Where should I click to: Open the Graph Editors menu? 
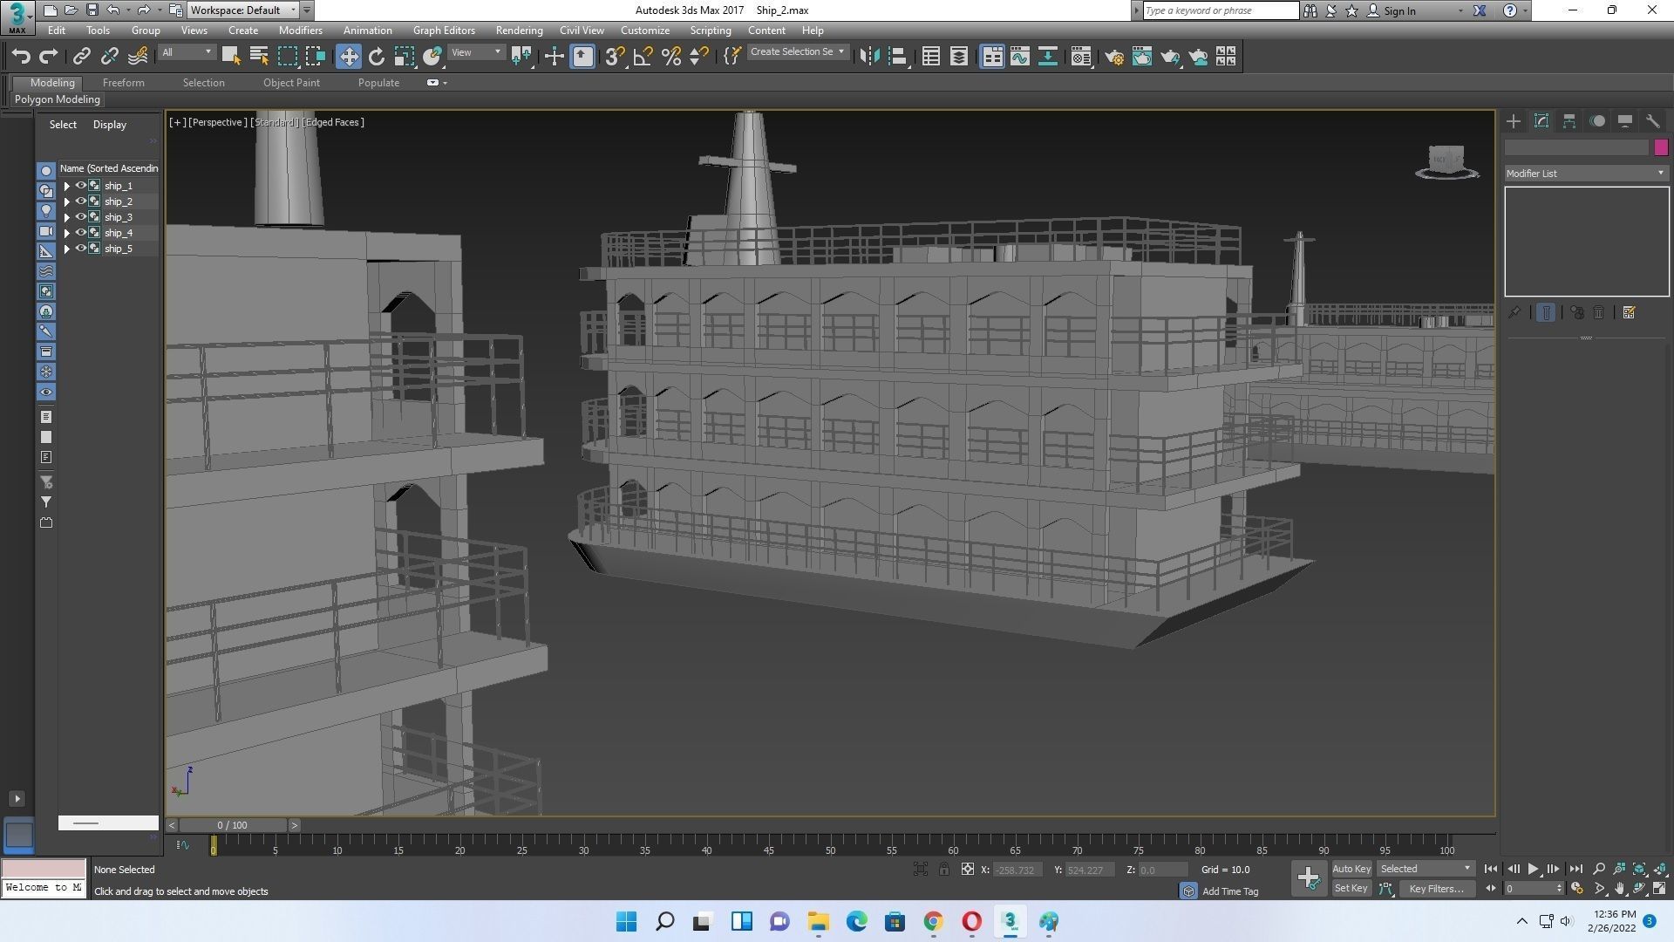444,31
